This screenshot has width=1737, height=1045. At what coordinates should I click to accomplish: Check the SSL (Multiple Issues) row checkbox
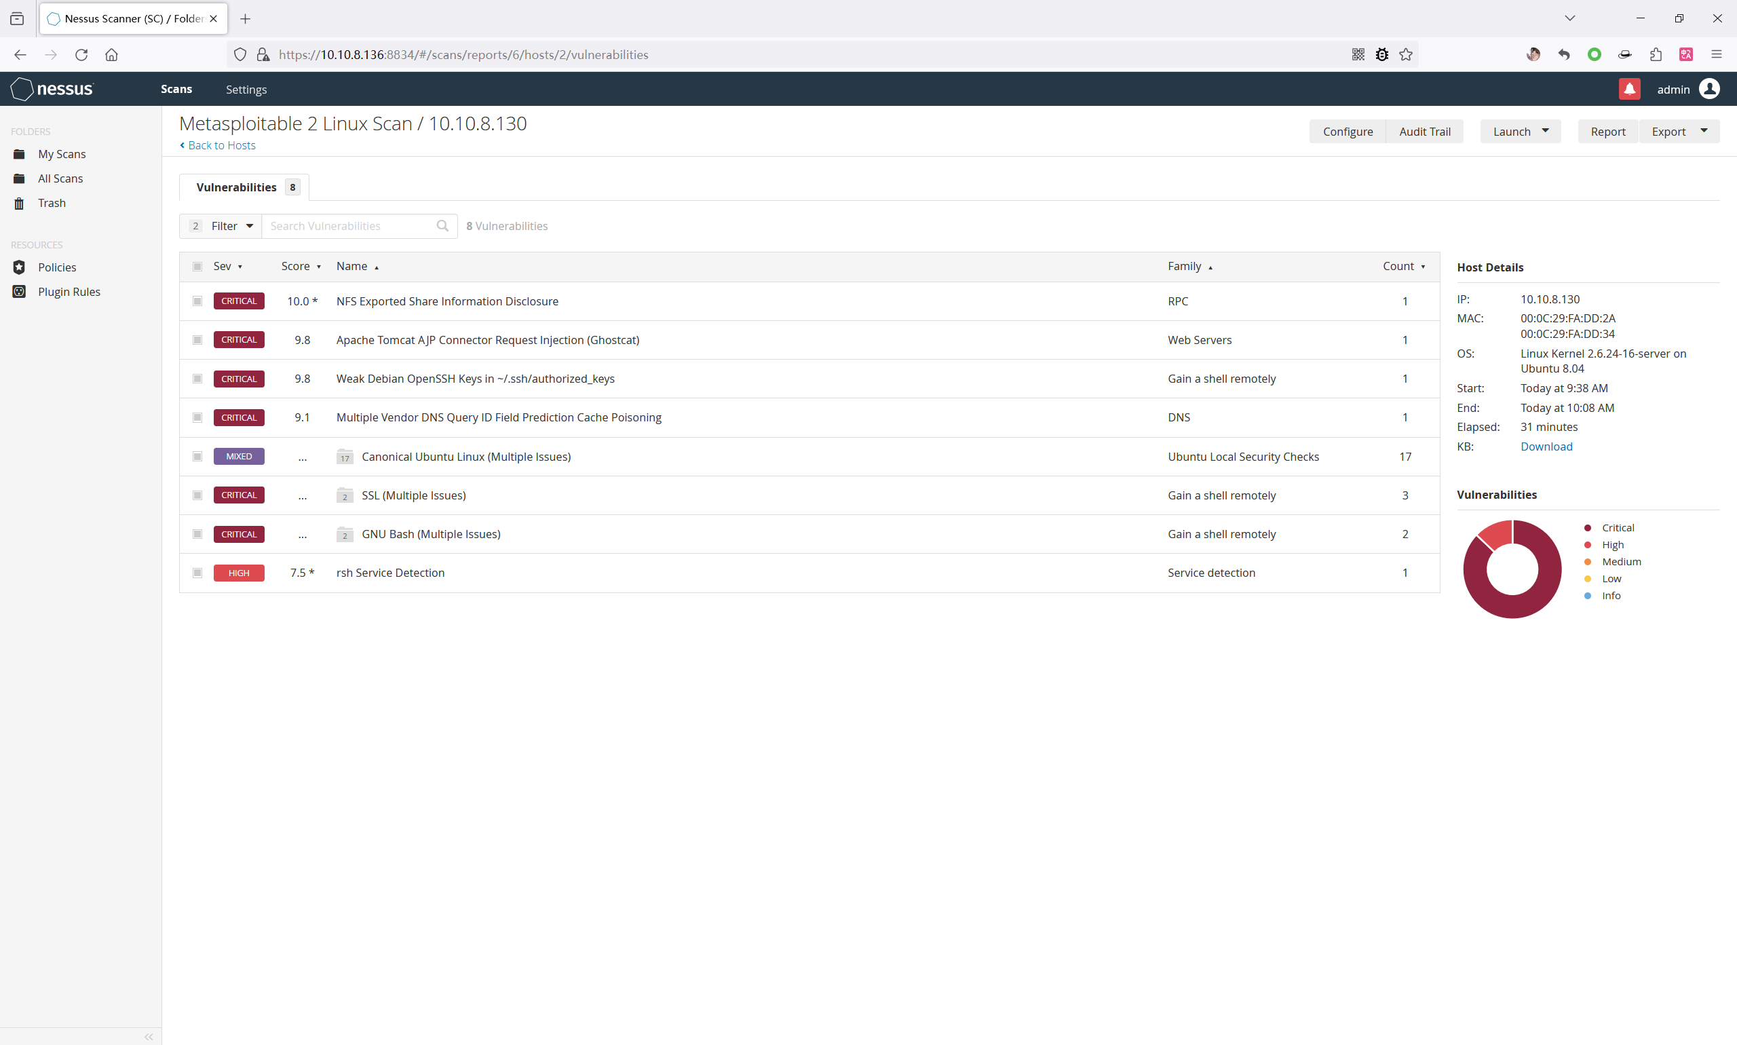(x=197, y=496)
